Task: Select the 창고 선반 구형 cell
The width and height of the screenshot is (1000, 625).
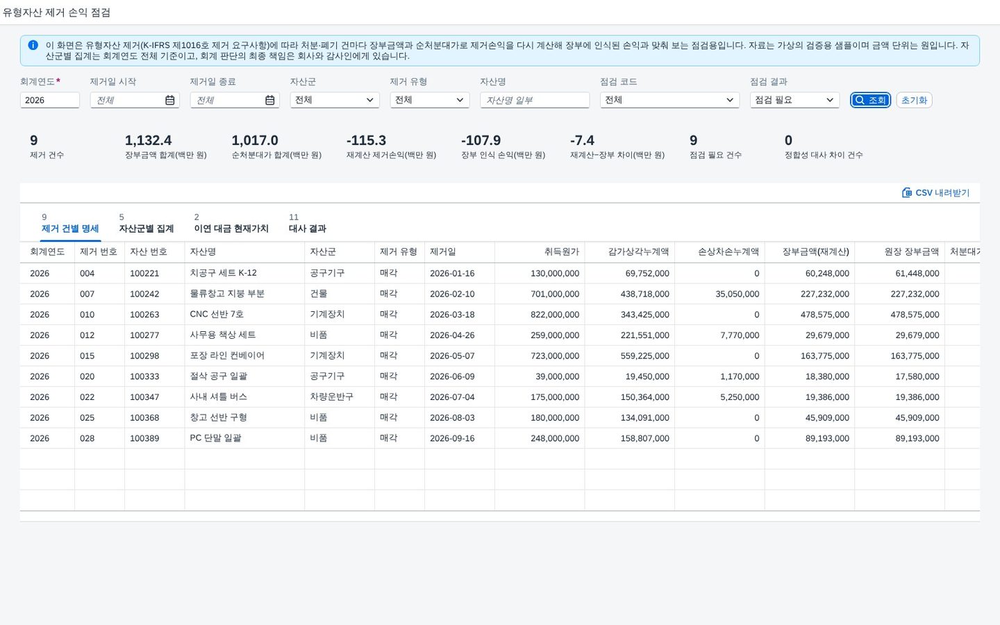Action: pyautogui.click(x=244, y=417)
